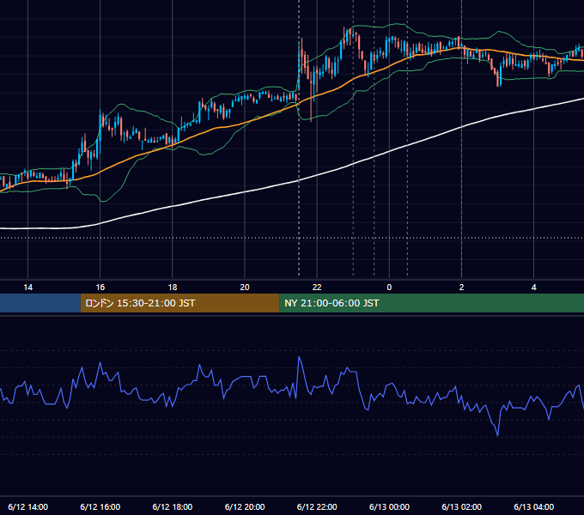Image resolution: width=584 pixels, height=515 pixels.
Task: Click the 6/12 18:00 date label
Action: click(173, 506)
